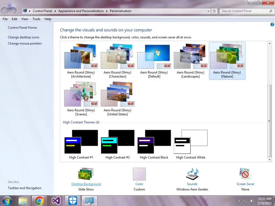Click the blue Help question mark icon

click(272, 24)
